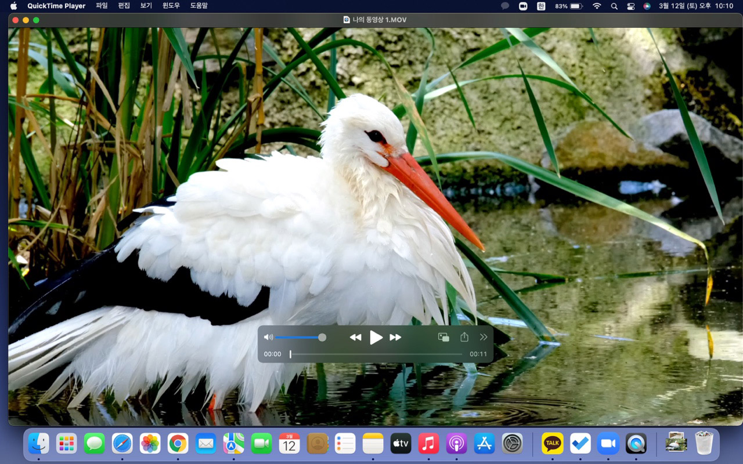Screen dimensions: 743x464
Task: Open the 도움말 menu
Action: coord(199,6)
